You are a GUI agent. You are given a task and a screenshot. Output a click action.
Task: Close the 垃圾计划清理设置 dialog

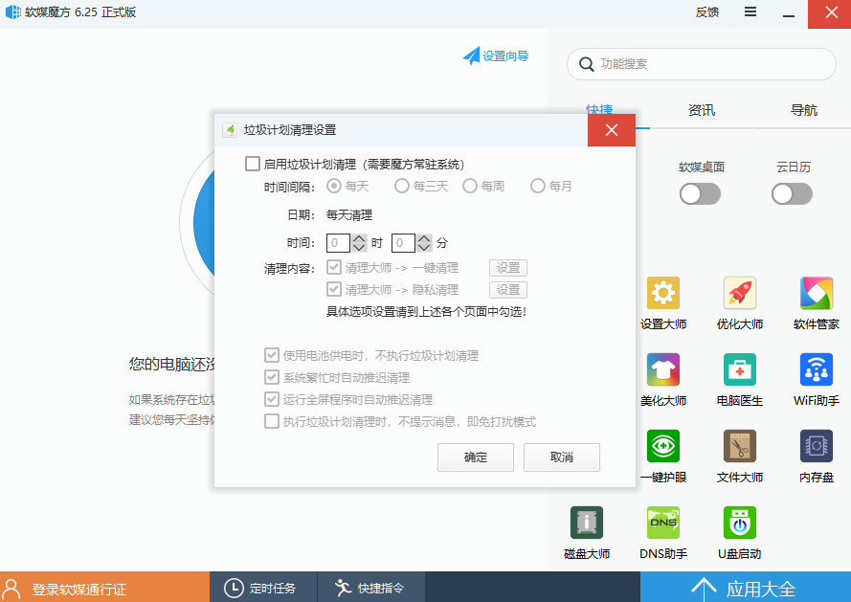[x=612, y=130]
